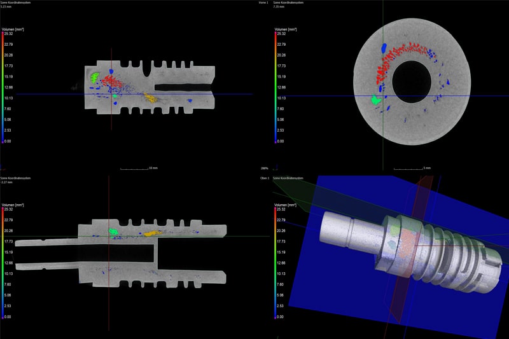Click the 'Vorne 1' view label
The height and width of the screenshot is (339, 509).
coord(261,3)
